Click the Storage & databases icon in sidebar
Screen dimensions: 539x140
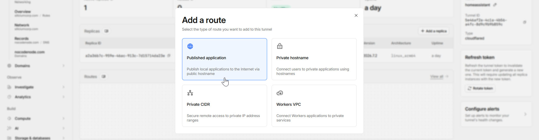(9, 138)
